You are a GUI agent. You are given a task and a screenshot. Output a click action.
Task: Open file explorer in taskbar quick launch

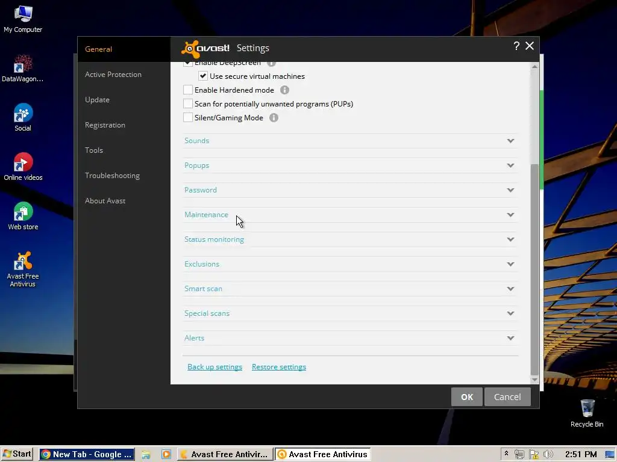tap(146, 455)
